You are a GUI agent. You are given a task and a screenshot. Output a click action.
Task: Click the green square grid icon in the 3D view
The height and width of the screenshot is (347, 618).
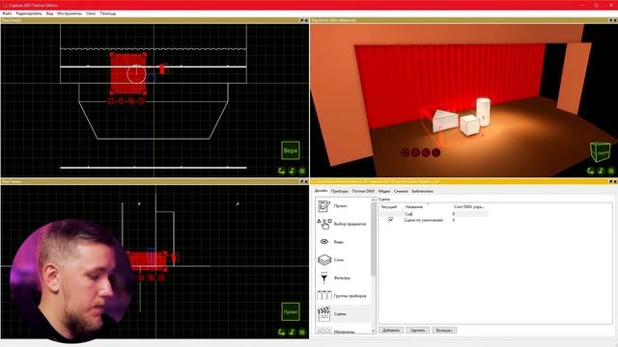(611, 171)
